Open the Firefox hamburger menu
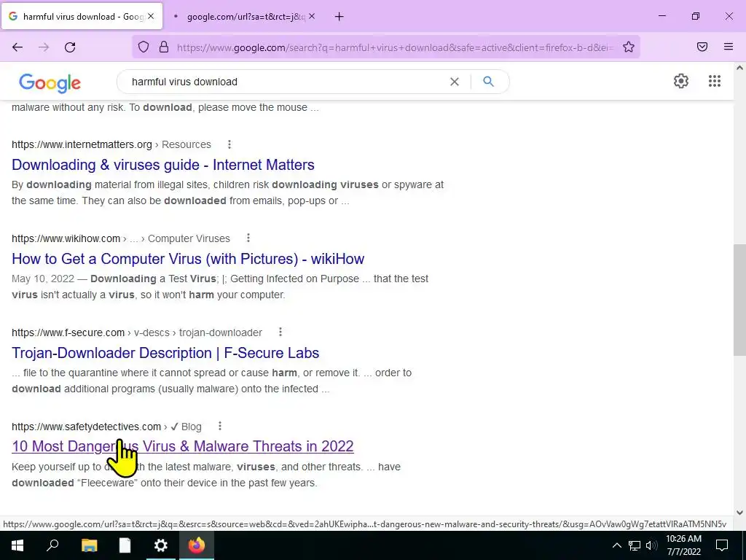This screenshot has height=560, width=746. [x=729, y=47]
